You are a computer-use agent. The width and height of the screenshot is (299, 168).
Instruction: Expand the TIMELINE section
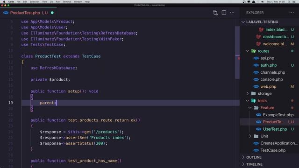pos(243,164)
